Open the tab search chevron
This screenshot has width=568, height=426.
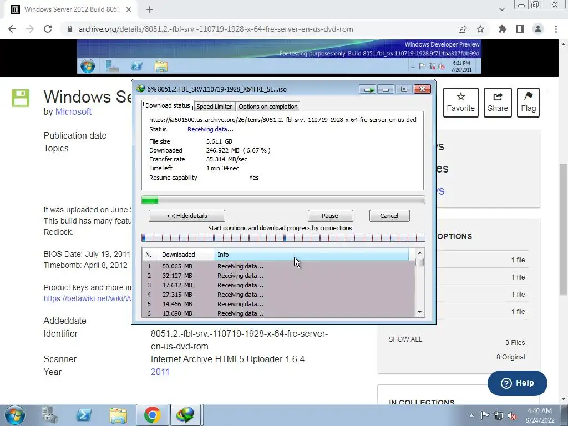pyautogui.click(x=501, y=9)
